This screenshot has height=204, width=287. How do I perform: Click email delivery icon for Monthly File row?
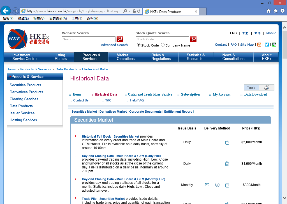pos(207,185)
